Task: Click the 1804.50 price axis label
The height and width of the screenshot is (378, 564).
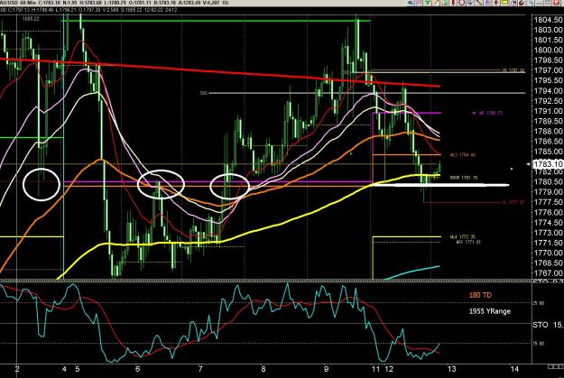Action: 548,20
